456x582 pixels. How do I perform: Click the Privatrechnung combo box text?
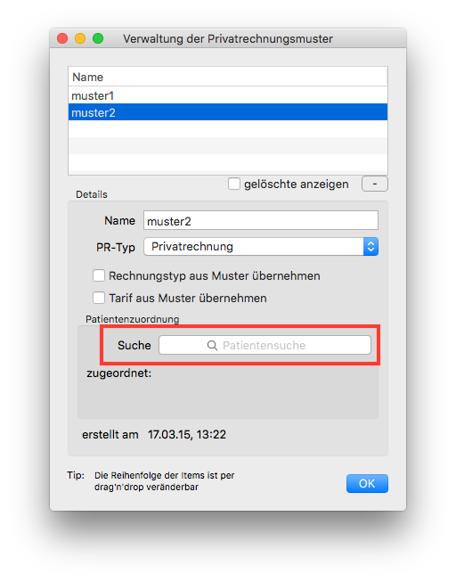[192, 247]
